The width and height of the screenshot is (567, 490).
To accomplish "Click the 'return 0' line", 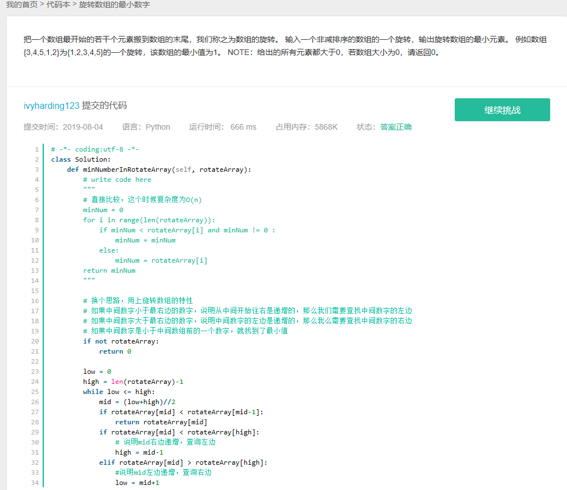I will (x=115, y=351).
